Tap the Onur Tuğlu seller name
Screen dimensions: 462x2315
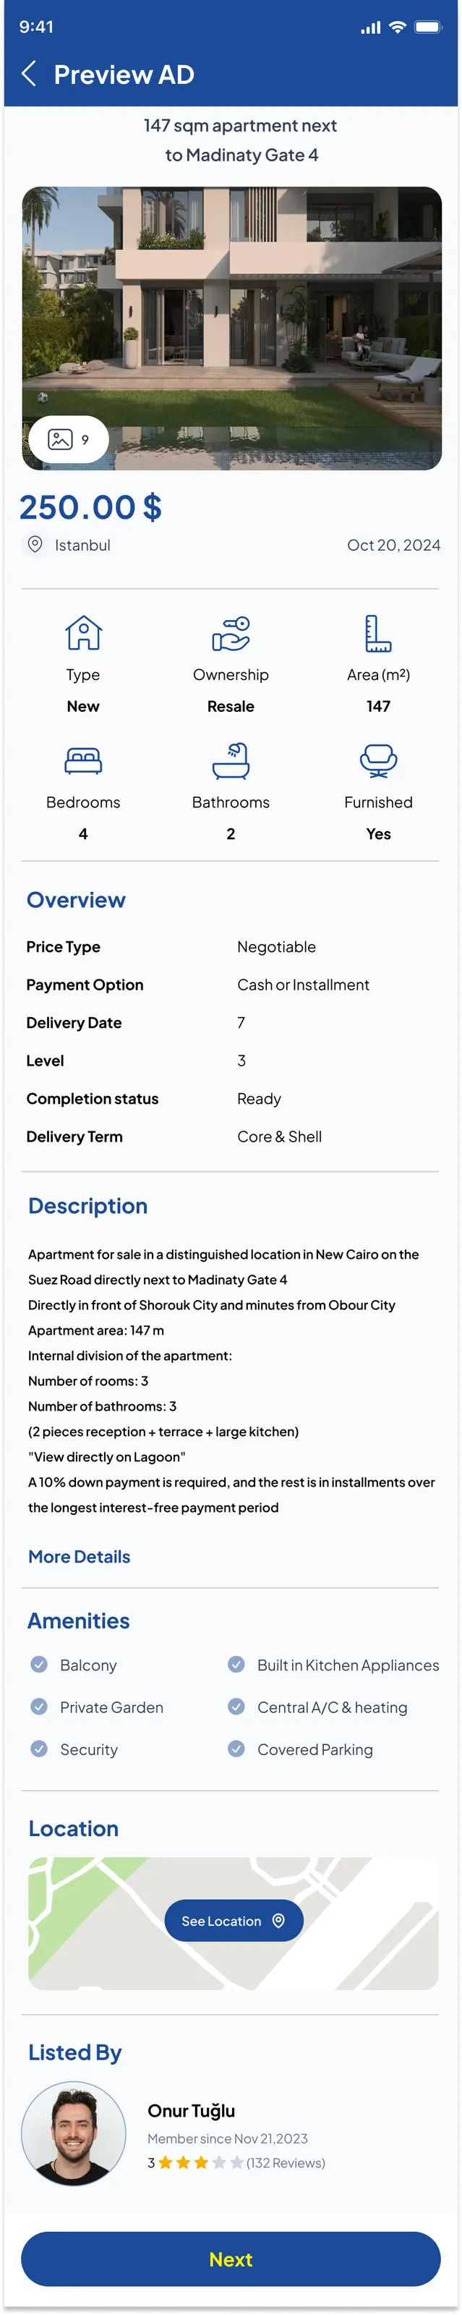pyautogui.click(x=192, y=2110)
